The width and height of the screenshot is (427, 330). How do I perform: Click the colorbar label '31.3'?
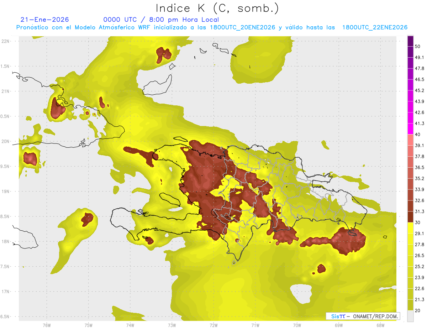pyautogui.click(x=419, y=211)
